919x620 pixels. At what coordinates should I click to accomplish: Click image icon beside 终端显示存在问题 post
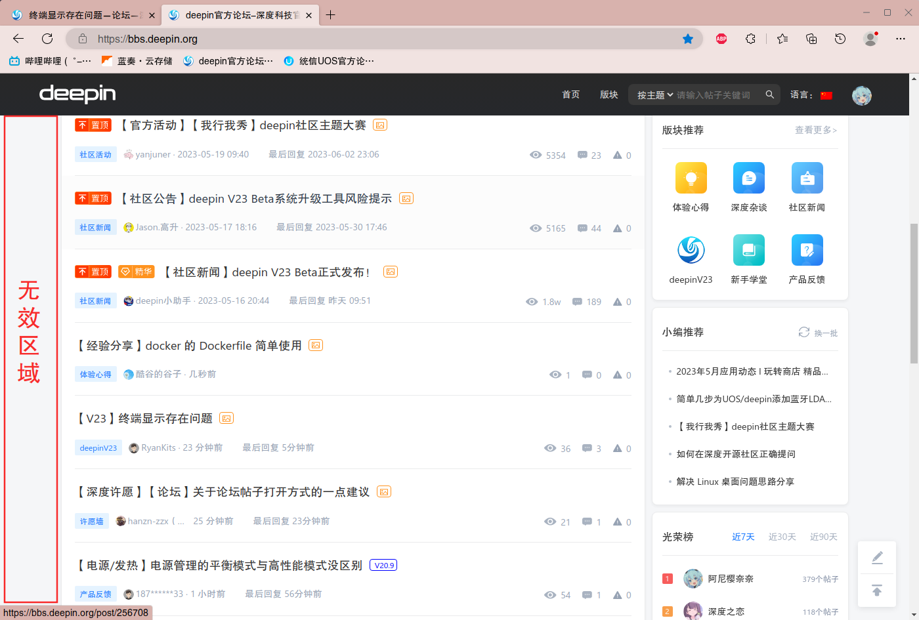[x=226, y=419]
